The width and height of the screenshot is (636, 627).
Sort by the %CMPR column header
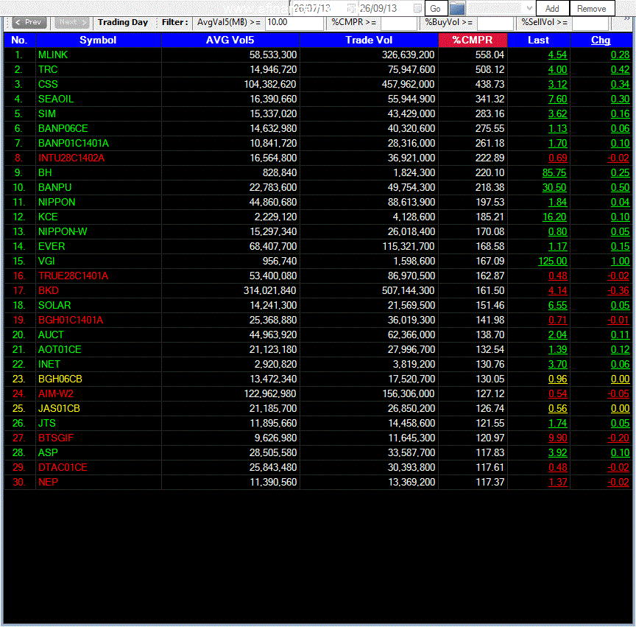(473, 41)
